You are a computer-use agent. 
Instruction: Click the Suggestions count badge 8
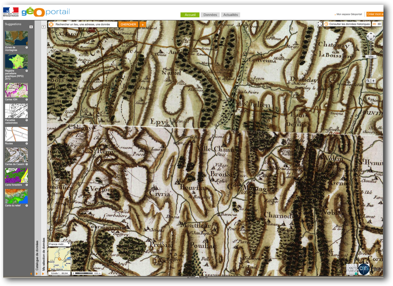tap(31, 27)
